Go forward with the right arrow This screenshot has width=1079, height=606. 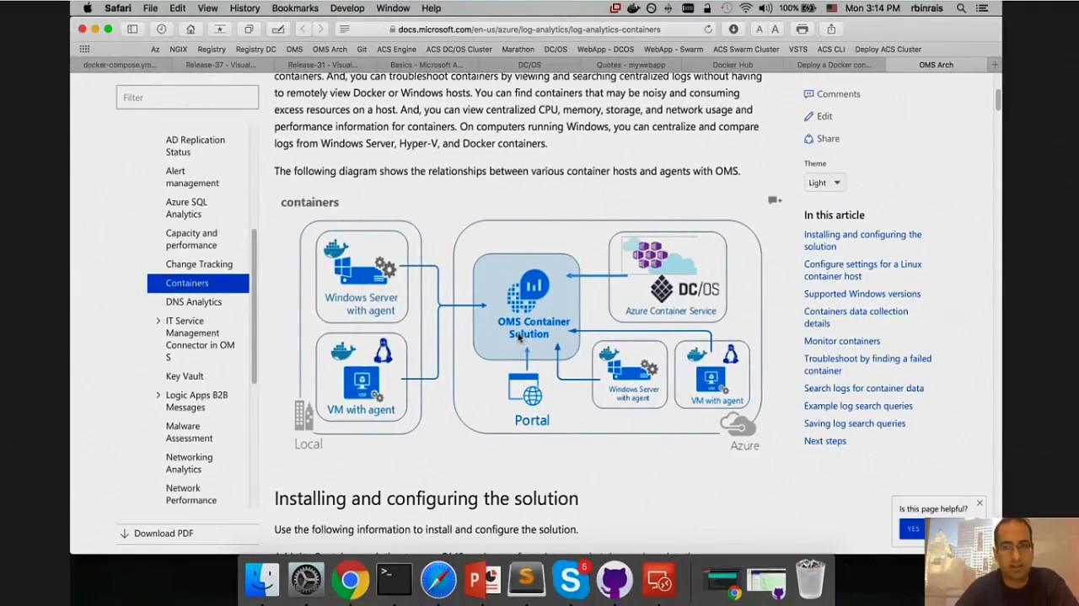[x=320, y=29]
